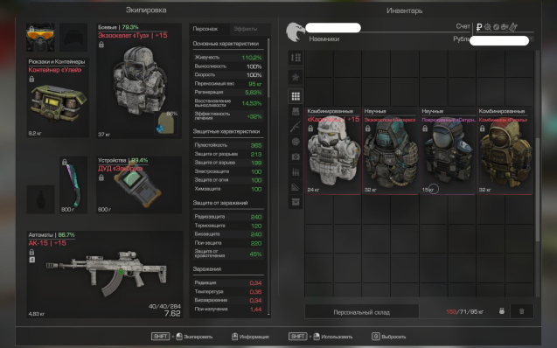Select the ruble currency icon
Image resolution: width=557 pixels, height=348 pixels.
tap(479, 27)
